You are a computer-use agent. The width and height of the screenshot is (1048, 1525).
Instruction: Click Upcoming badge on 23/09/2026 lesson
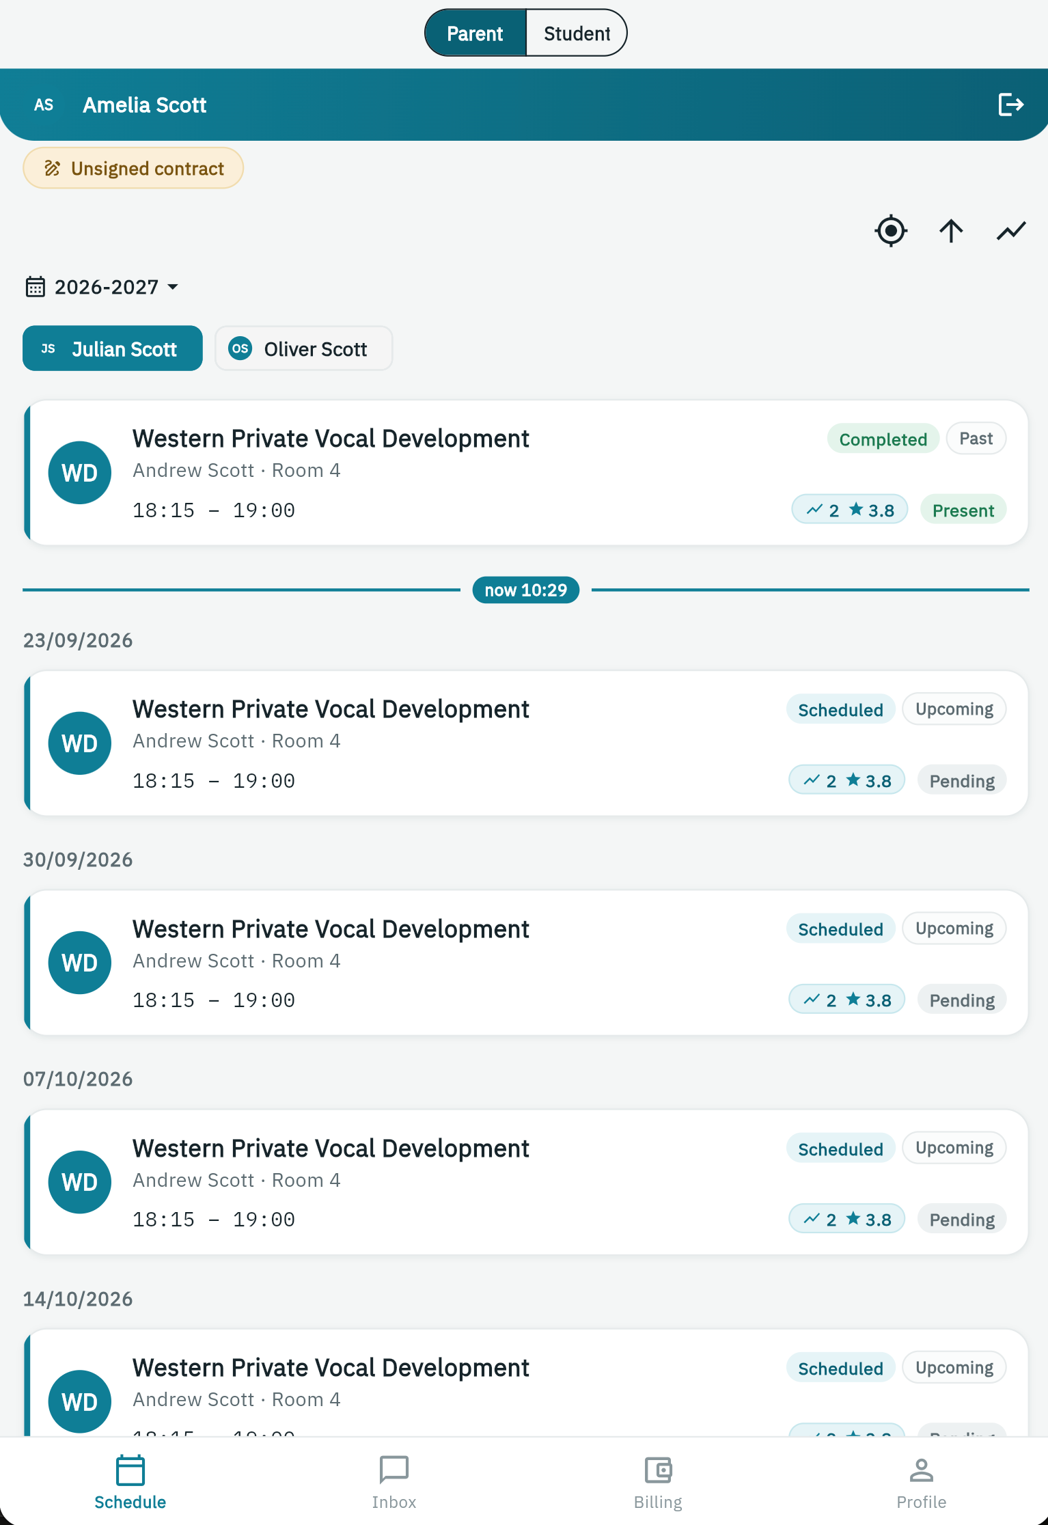tap(954, 709)
